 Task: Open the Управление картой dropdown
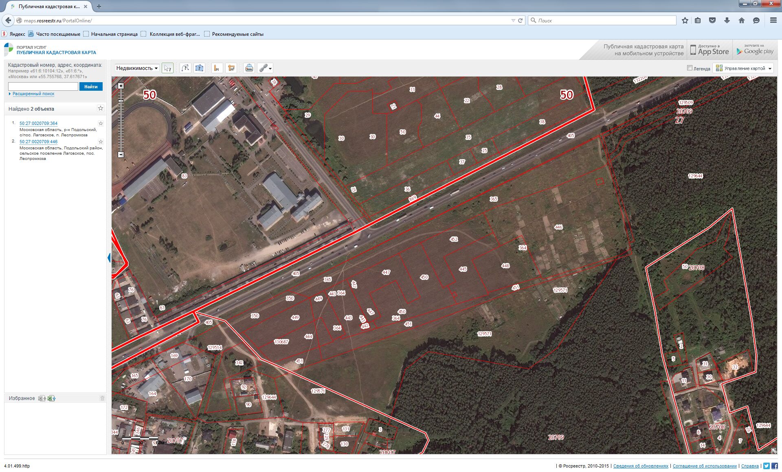point(744,68)
